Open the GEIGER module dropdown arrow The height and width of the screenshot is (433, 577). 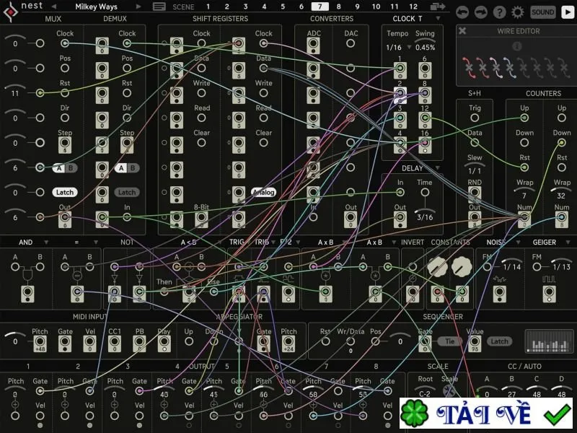pyautogui.click(x=568, y=242)
